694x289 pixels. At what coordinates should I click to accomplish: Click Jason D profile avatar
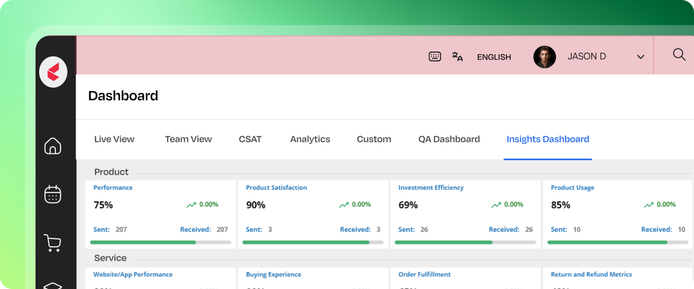pos(545,57)
